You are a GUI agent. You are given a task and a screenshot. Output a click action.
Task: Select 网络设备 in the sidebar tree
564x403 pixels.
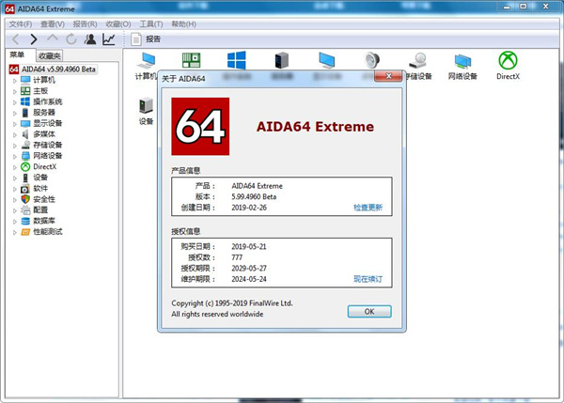tap(48, 156)
